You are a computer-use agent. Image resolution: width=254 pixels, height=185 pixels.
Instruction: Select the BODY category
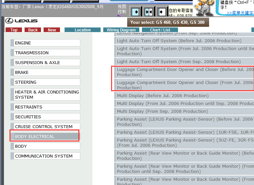45,146
